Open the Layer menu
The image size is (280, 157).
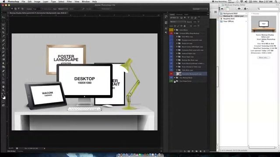click(x=45, y=1)
